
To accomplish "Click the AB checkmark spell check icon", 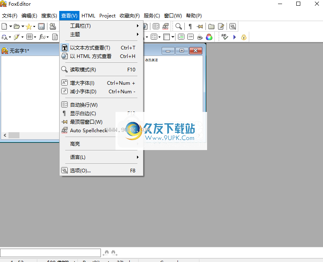I will click(x=225, y=37).
